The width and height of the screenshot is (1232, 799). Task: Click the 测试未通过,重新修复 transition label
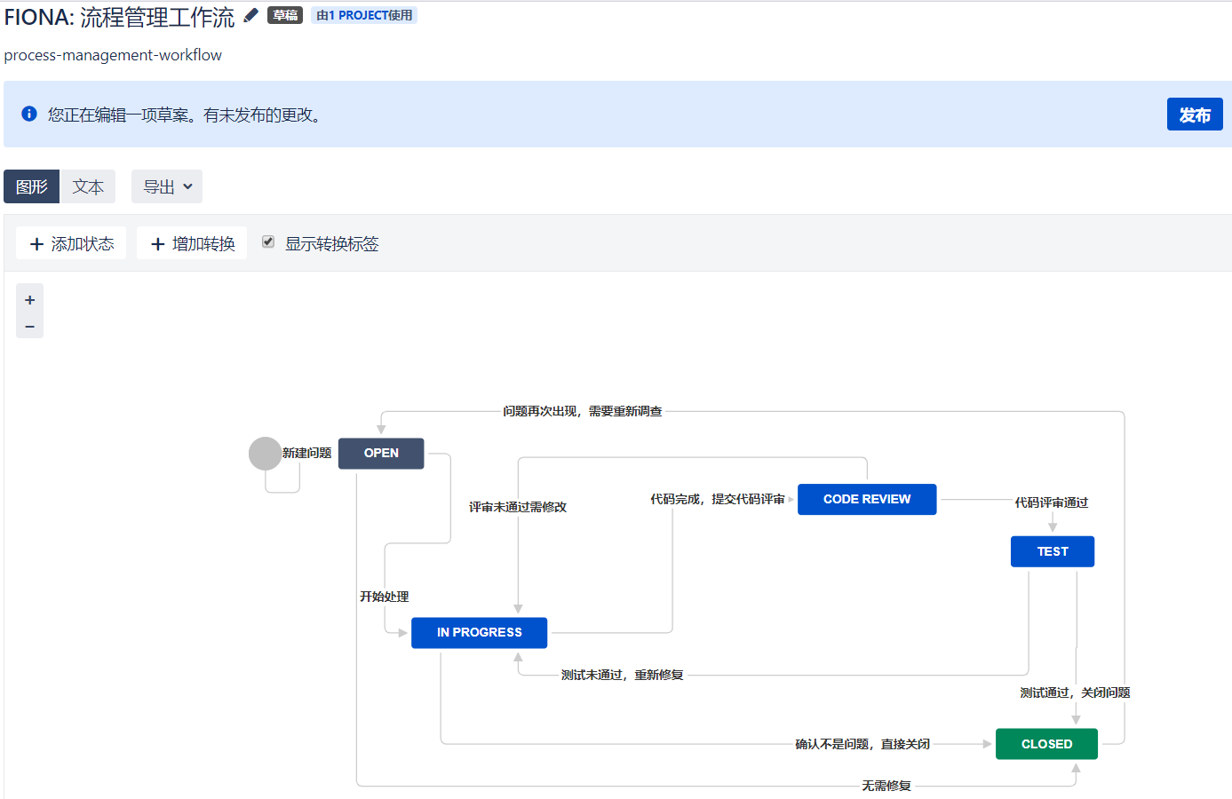click(x=623, y=675)
